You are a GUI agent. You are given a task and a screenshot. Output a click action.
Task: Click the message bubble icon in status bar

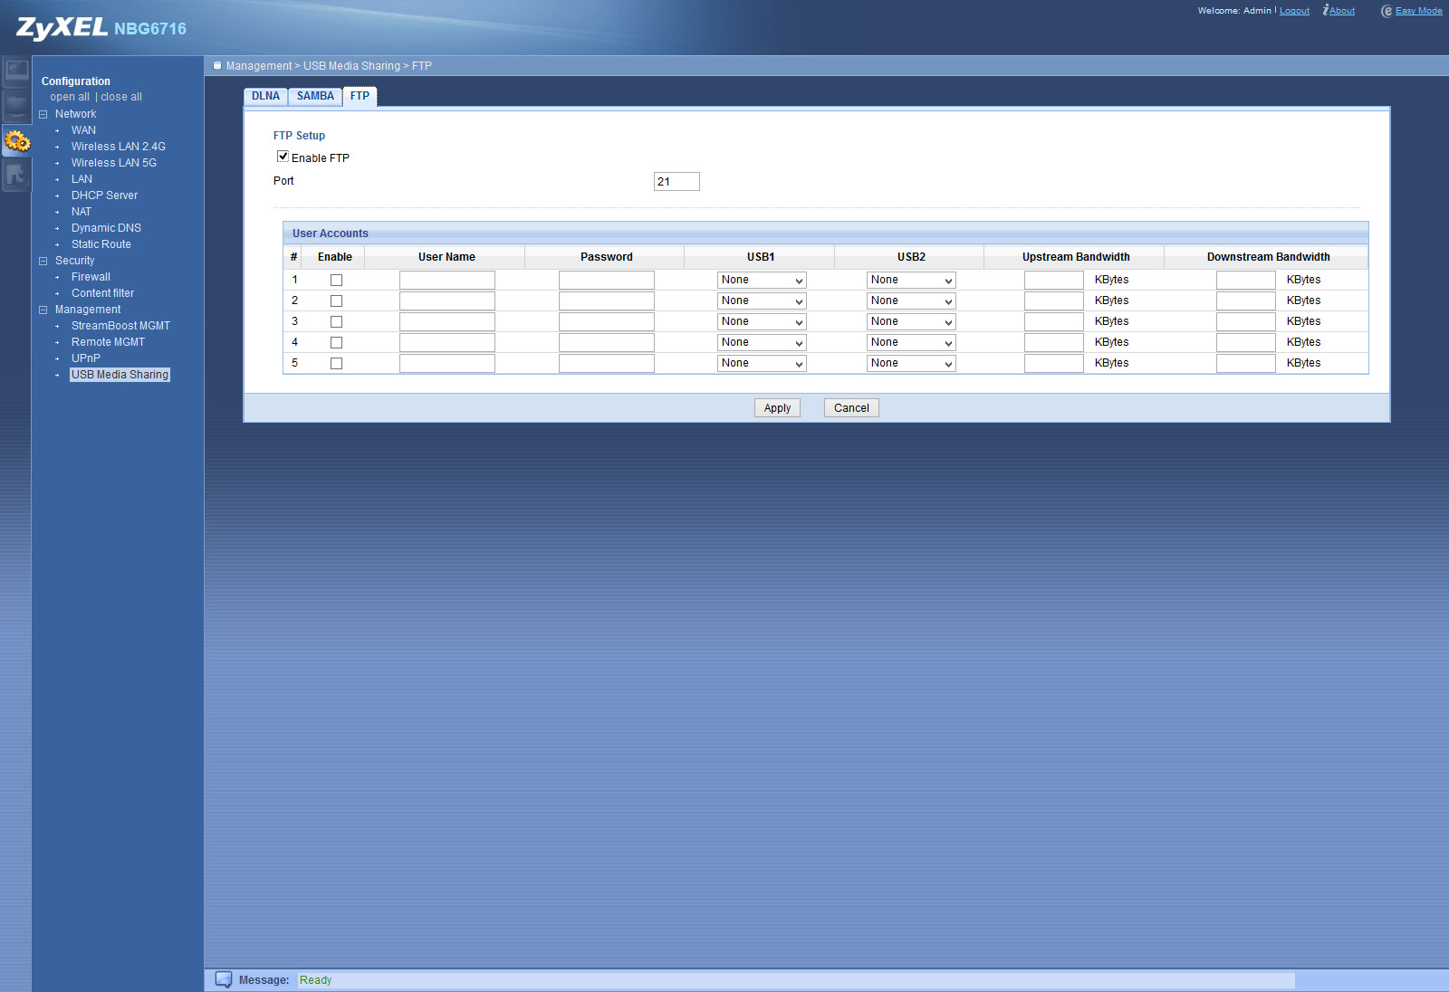(x=223, y=979)
